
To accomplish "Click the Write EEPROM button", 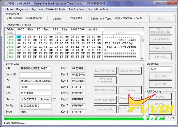I will pos(160,39).
